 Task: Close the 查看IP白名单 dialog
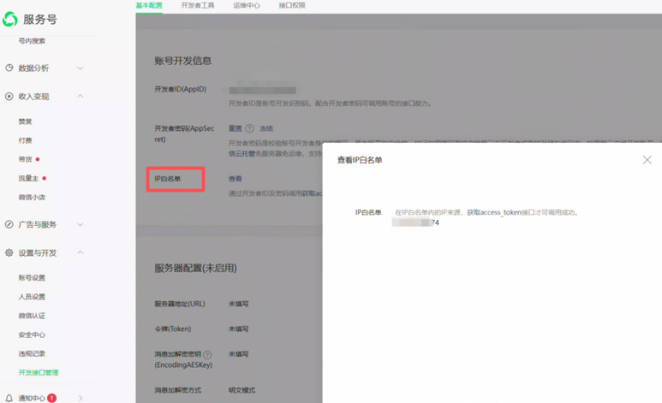(647, 160)
